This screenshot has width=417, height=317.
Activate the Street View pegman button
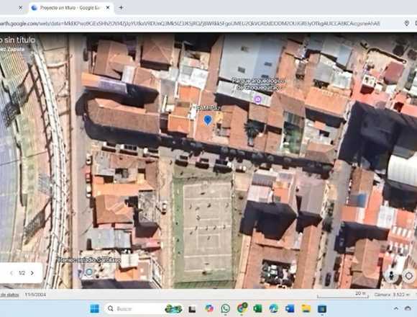tap(391, 275)
